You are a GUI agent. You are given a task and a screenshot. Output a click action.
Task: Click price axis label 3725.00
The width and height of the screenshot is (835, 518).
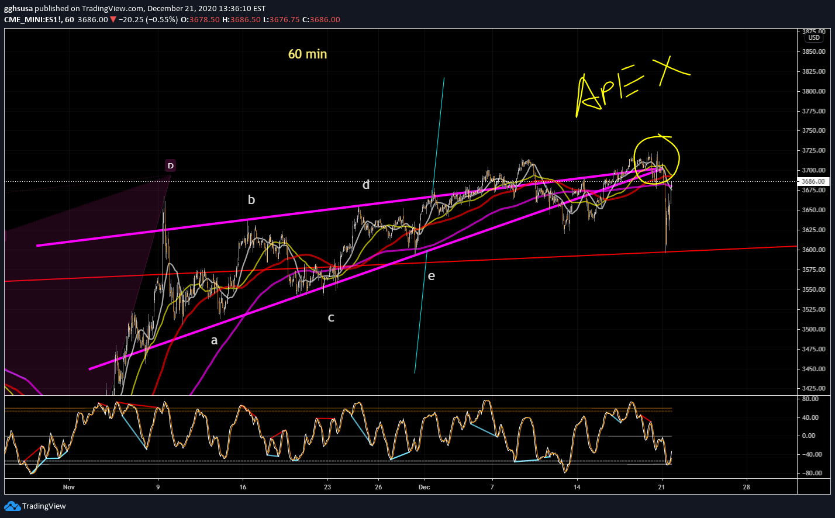point(814,150)
